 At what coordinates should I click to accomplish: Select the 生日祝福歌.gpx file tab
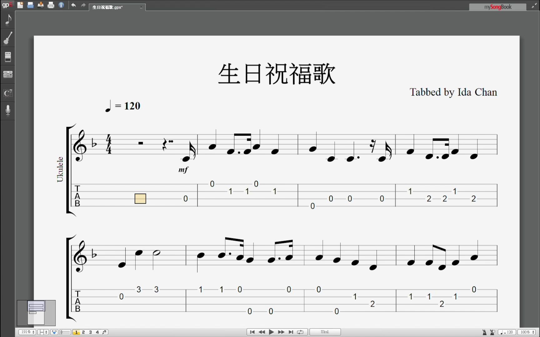(x=108, y=7)
